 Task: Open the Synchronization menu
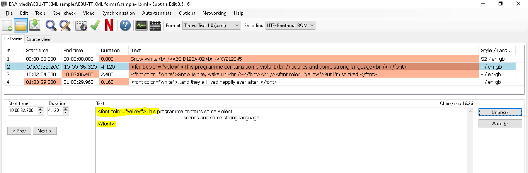(118, 13)
